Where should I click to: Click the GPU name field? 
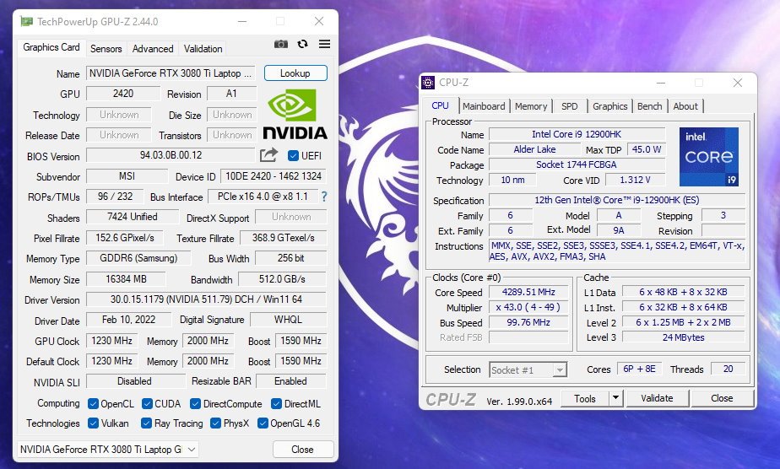click(x=171, y=73)
